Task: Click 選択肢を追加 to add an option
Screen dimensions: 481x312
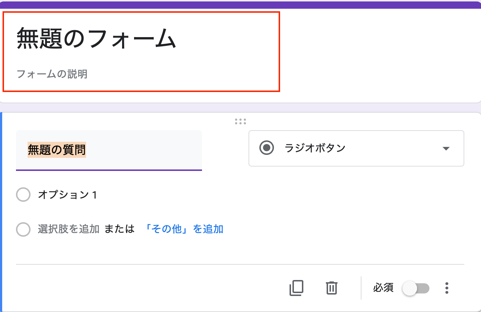Action: click(x=68, y=229)
